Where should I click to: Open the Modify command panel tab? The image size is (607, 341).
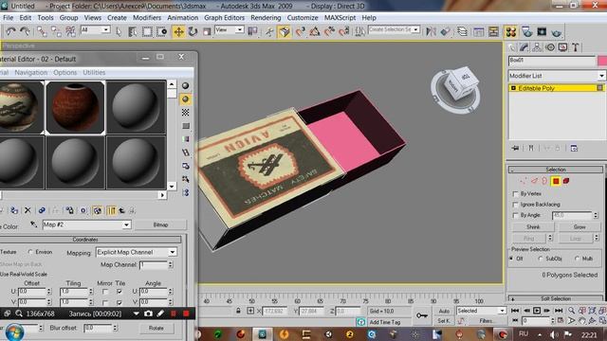coord(524,47)
